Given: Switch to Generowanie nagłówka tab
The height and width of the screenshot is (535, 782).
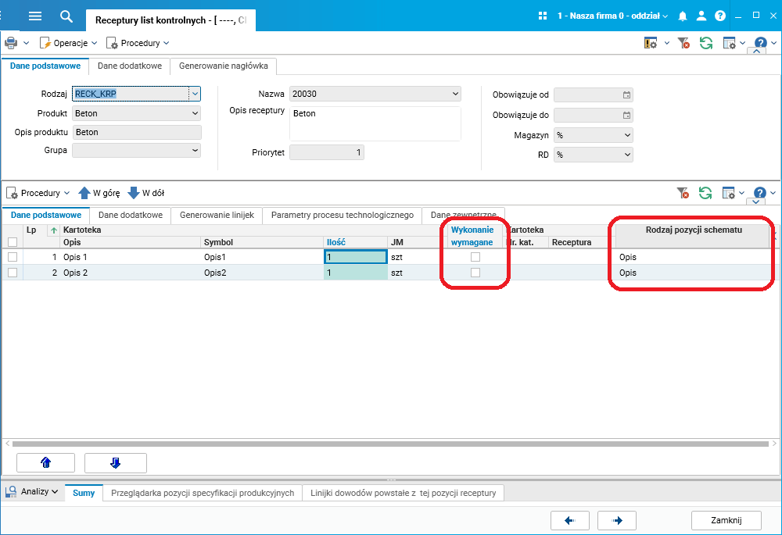Looking at the screenshot, I should click(224, 66).
